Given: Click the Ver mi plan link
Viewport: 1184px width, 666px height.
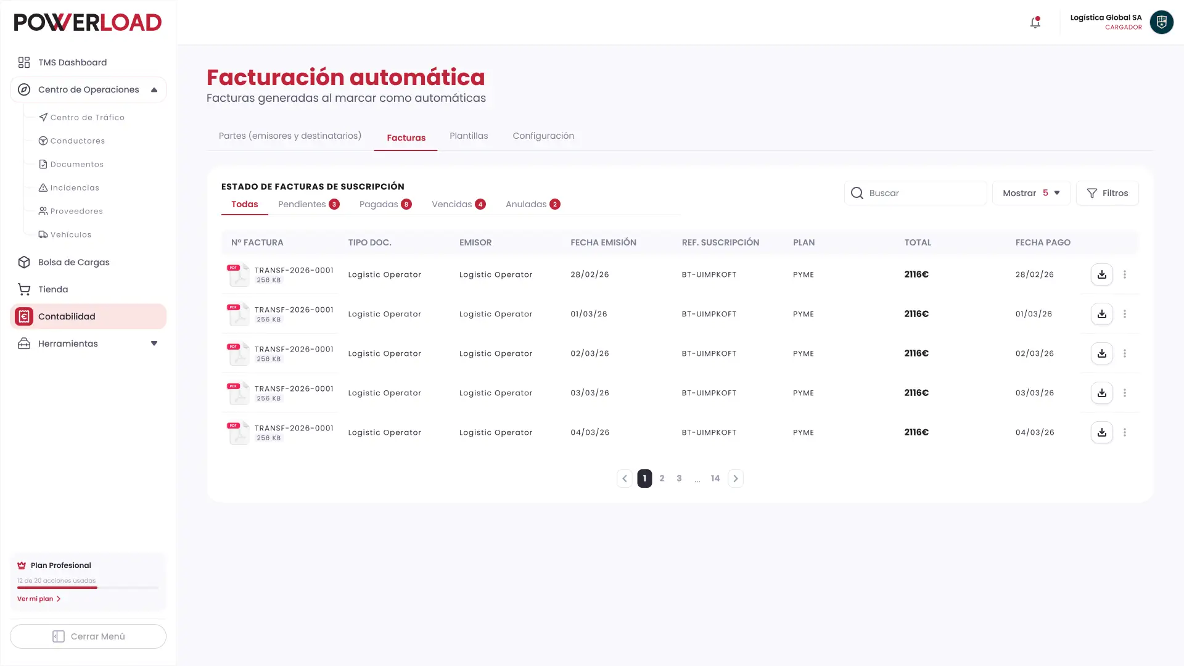Looking at the screenshot, I should point(39,599).
